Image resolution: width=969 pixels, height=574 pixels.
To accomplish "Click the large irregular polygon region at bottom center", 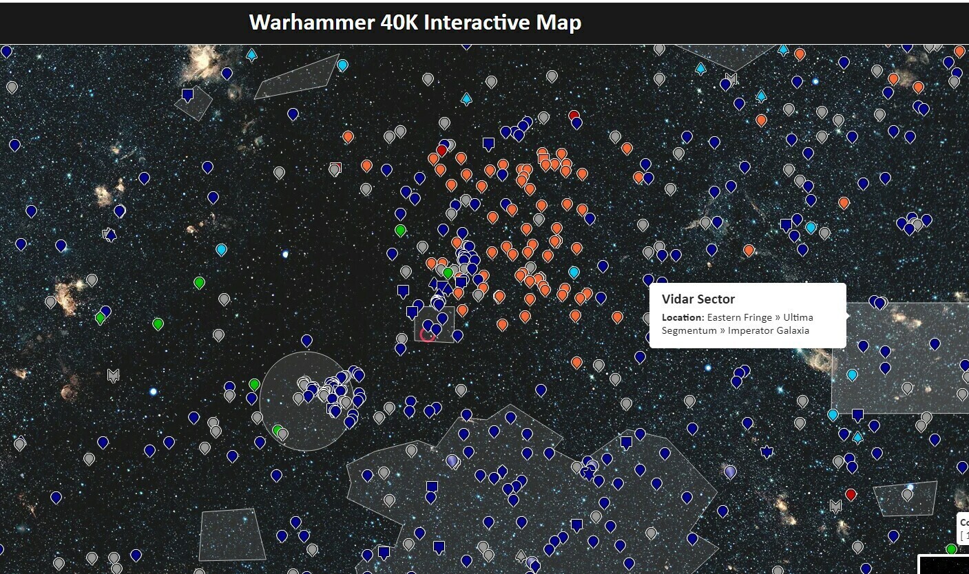I will [531, 489].
